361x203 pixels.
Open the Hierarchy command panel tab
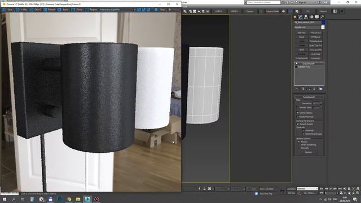click(x=306, y=17)
